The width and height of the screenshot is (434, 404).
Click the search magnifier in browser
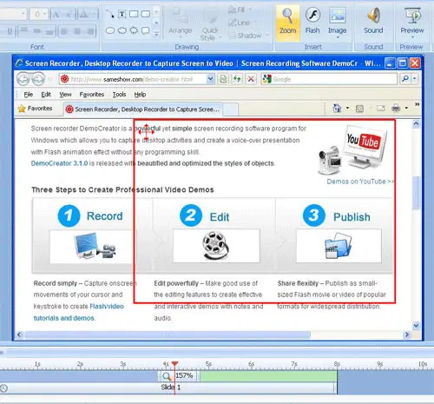(405, 78)
